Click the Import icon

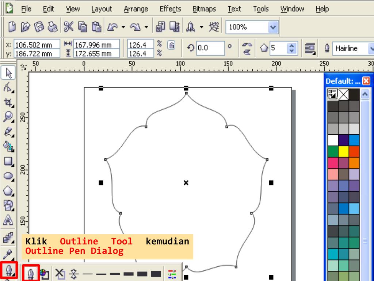(161, 27)
